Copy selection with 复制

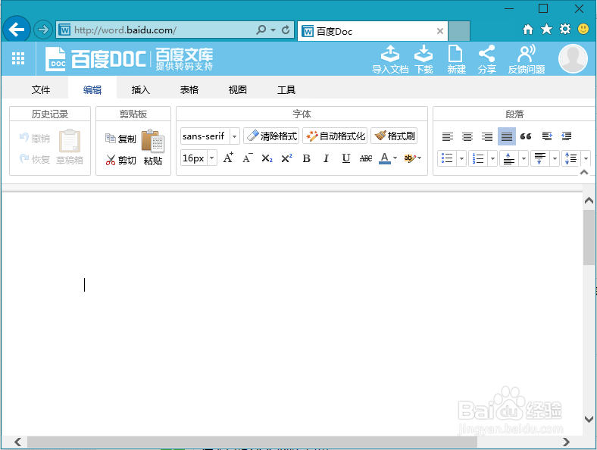[x=120, y=139]
